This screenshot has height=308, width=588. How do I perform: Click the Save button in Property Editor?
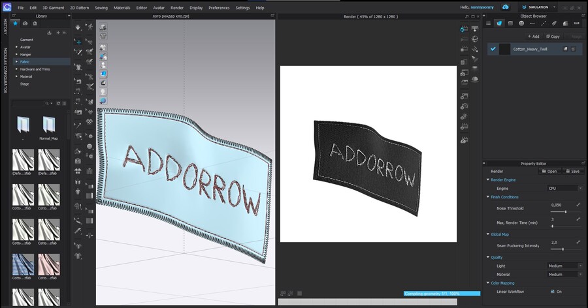click(x=571, y=171)
